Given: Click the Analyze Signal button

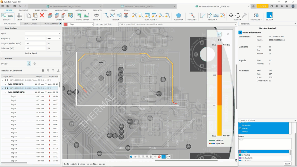Looking at the screenshot, I should (31, 53).
